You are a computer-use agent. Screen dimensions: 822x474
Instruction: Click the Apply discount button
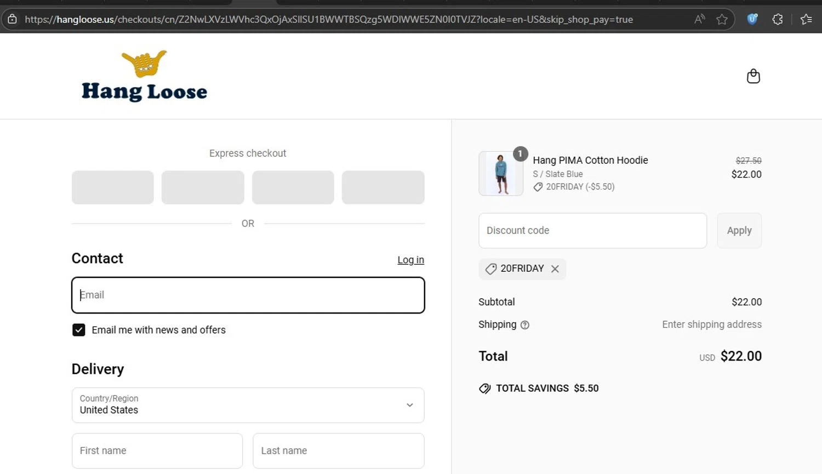(x=739, y=231)
